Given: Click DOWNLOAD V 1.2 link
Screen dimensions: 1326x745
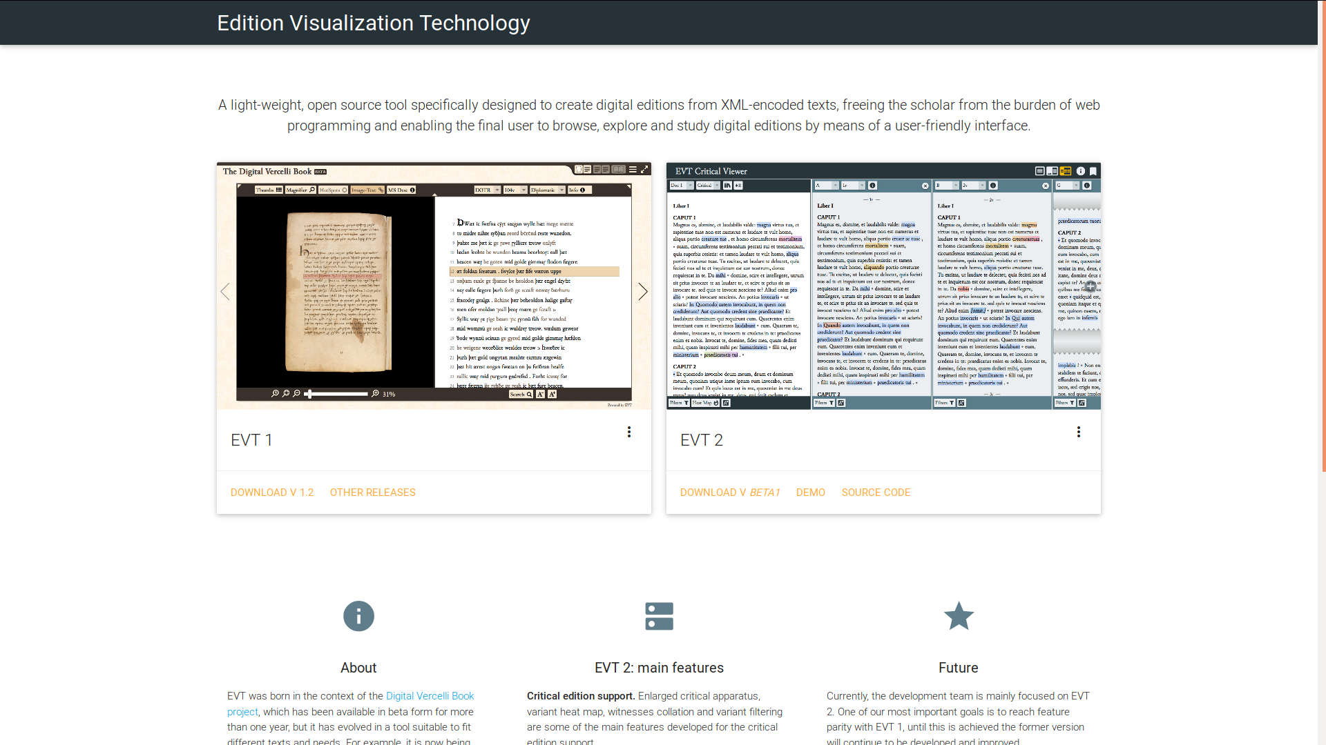Looking at the screenshot, I should pyautogui.click(x=272, y=493).
